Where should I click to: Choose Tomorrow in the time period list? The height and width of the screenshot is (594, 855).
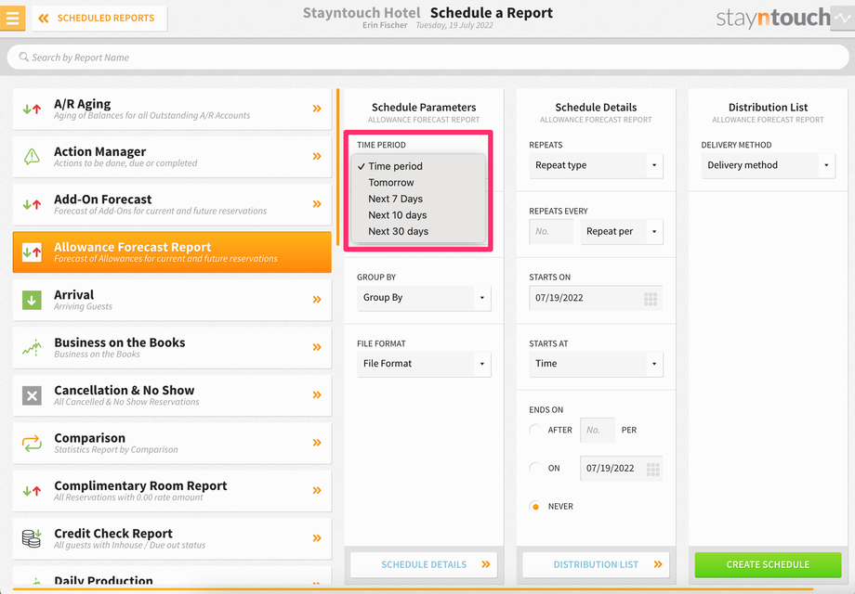(x=418, y=183)
